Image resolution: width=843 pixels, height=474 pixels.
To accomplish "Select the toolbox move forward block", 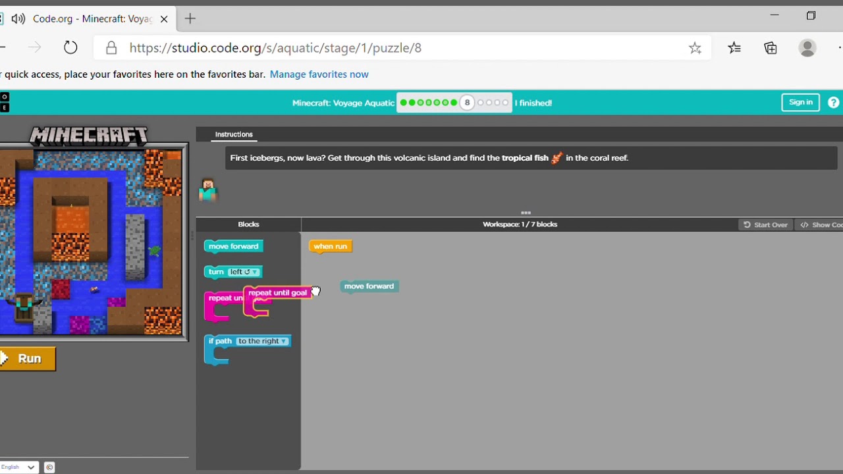I will [x=234, y=246].
